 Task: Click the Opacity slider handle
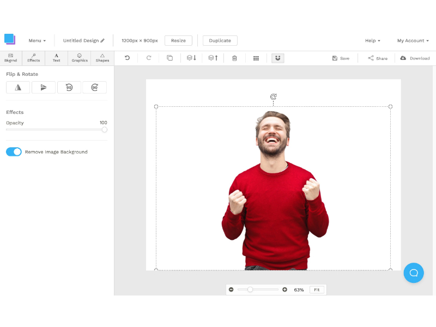click(104, 130)
